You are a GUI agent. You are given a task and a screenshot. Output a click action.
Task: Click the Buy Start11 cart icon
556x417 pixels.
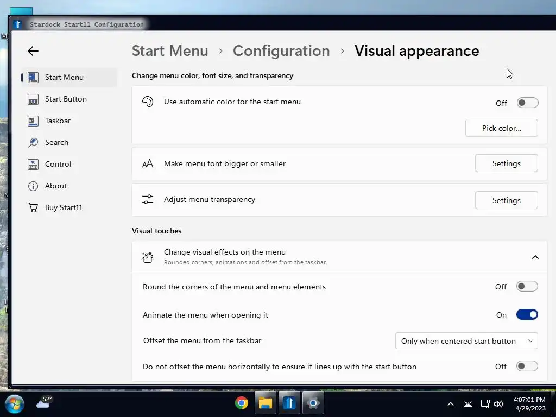point(33,208)
